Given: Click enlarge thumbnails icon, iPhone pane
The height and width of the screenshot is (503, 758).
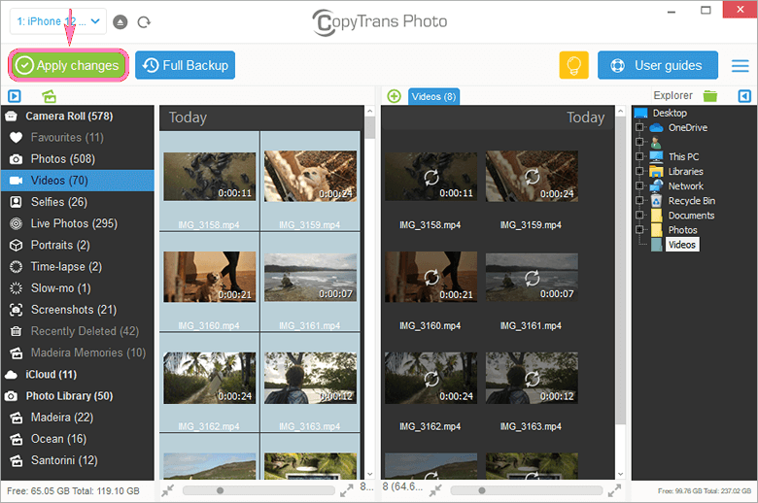Looking at the screenshot, I should click(346, 491).
